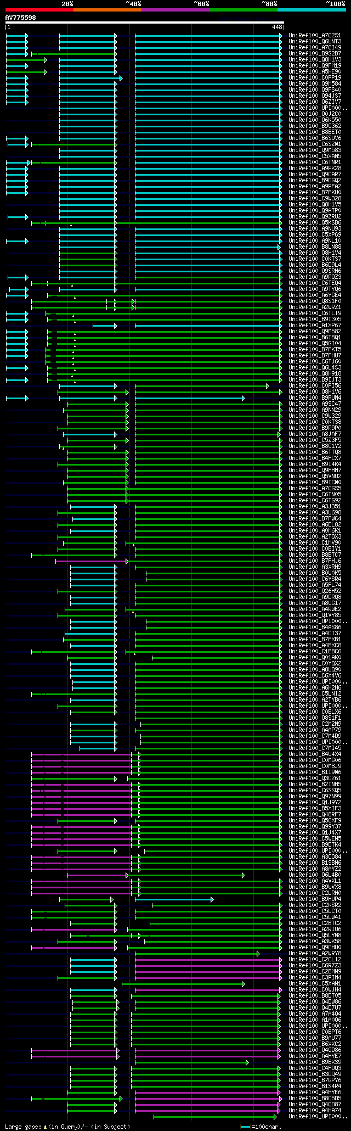Open hit UniRef100_A7QI49
This screenshot has height=1131, width=351.
[x=315, y=47]
